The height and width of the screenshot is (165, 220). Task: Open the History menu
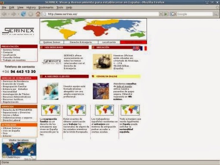[31, 7]
